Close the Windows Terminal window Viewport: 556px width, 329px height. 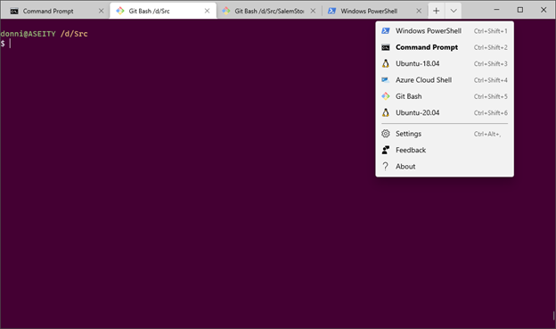tap(544, 10)
